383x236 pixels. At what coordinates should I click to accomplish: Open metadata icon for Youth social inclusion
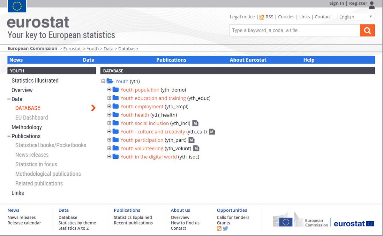coord(196,123)
